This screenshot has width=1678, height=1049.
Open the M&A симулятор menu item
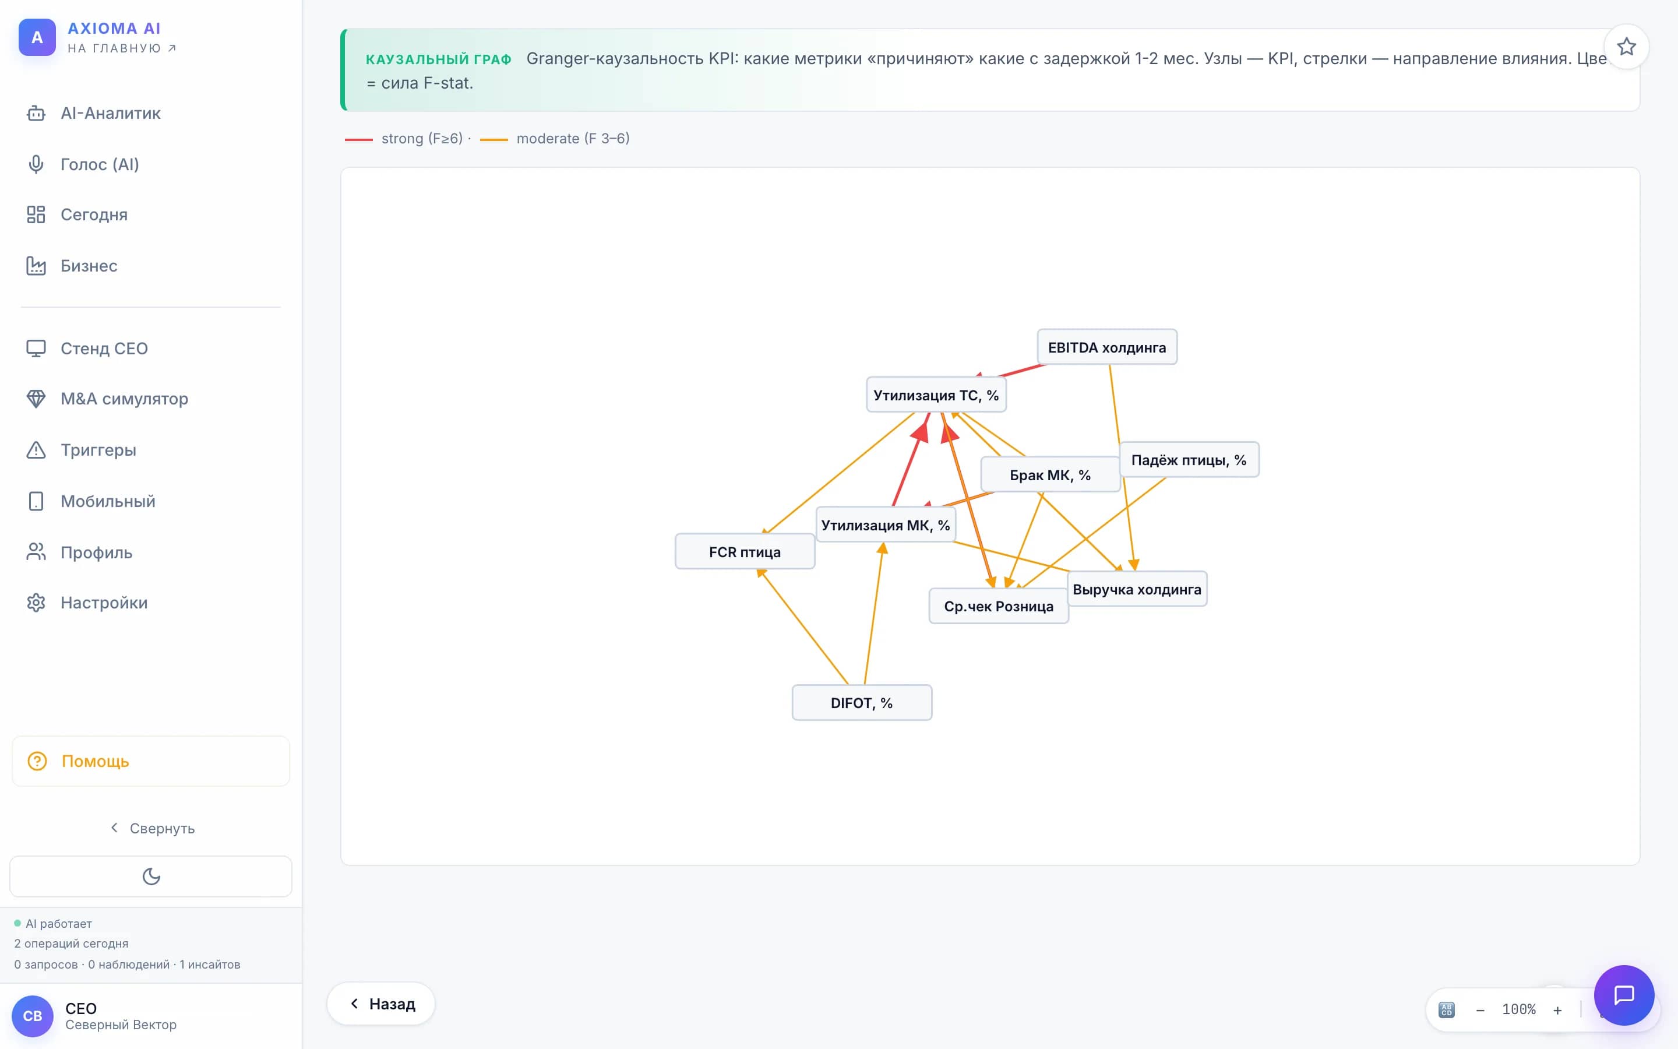(150, 399)
